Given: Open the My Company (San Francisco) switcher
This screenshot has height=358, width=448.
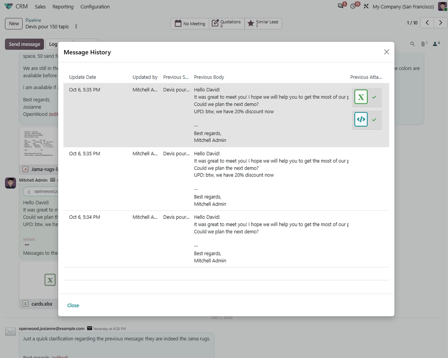Looking at the screenshot, I should [403, 7].
